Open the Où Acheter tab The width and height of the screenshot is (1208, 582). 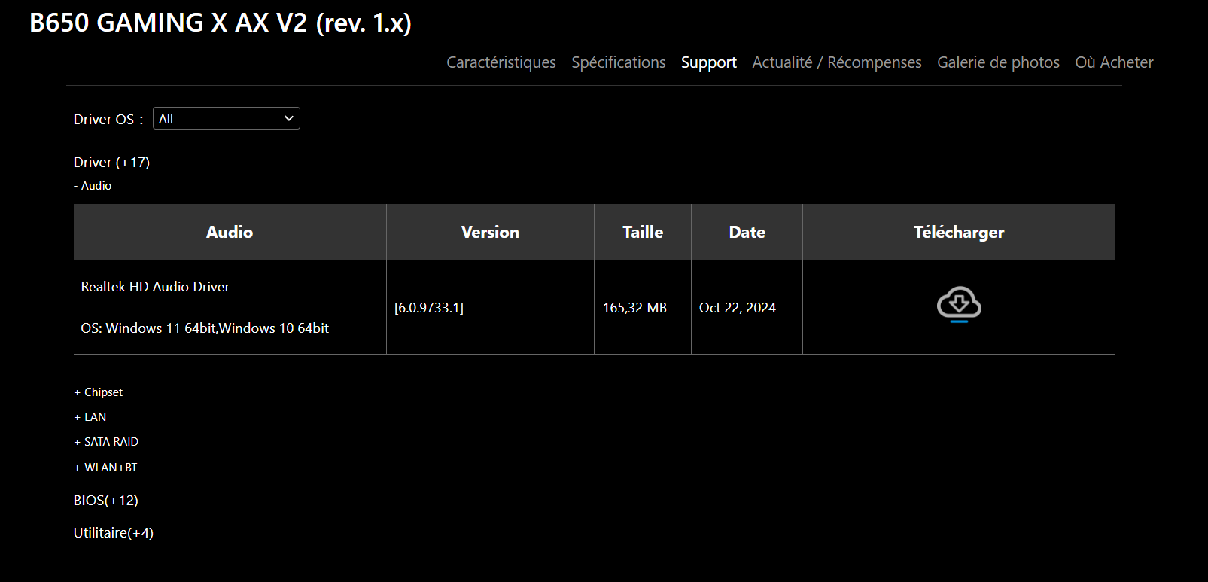[1114, 62]
